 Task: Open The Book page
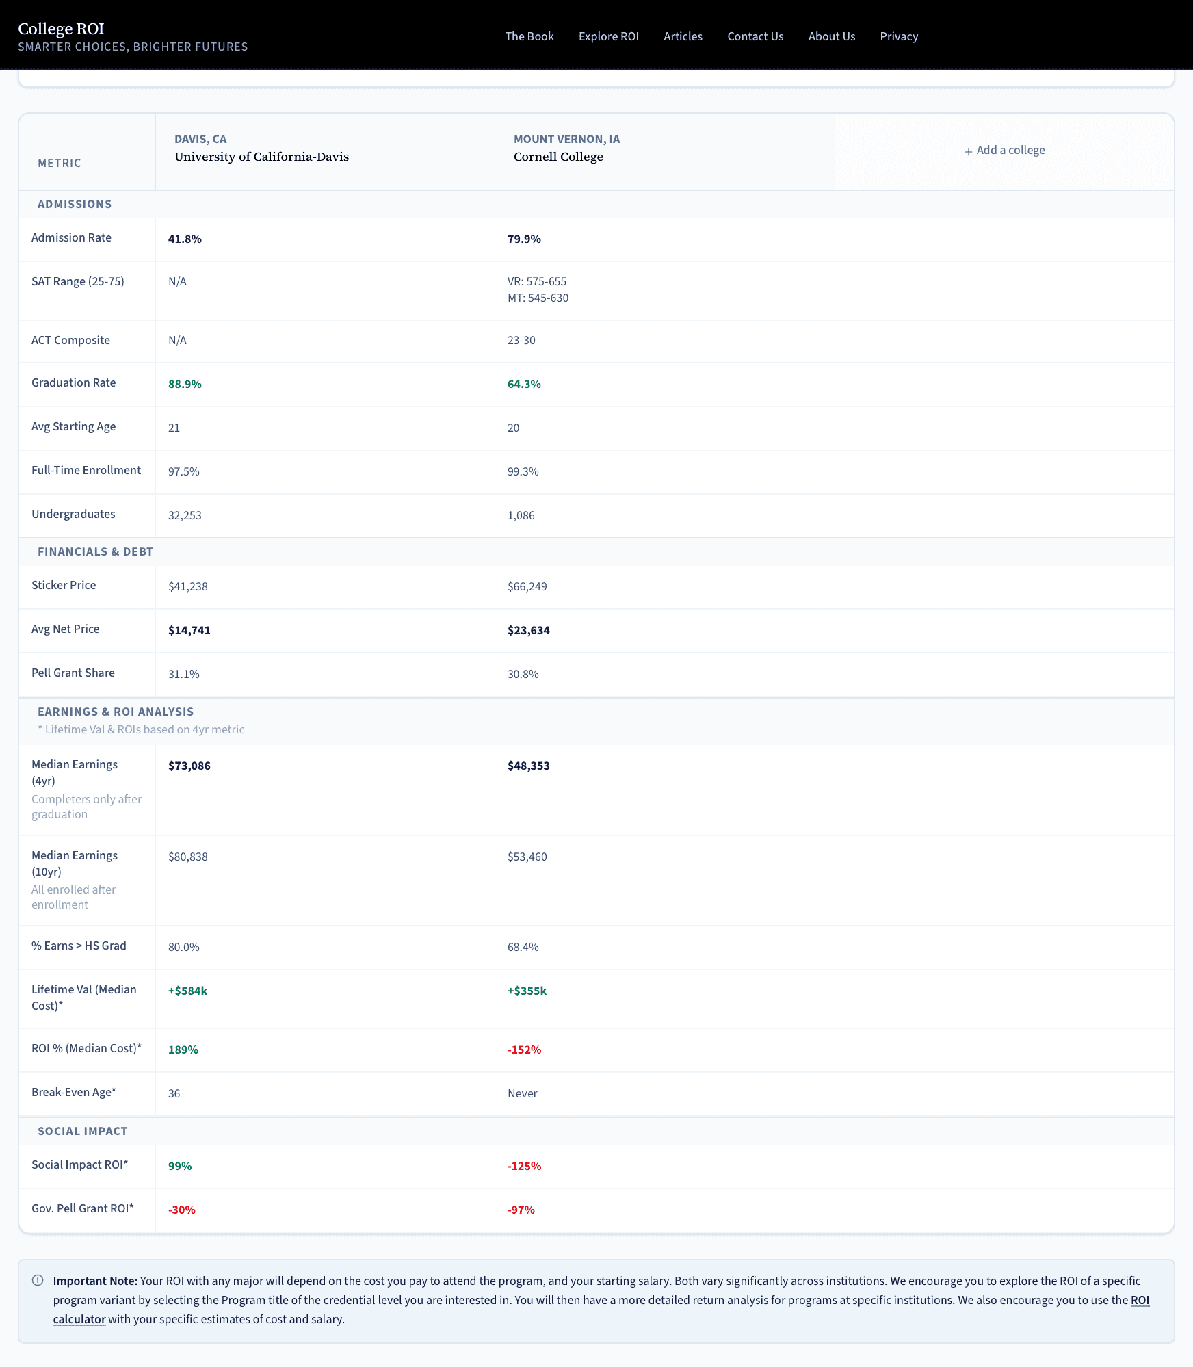[x=529, y=36]
